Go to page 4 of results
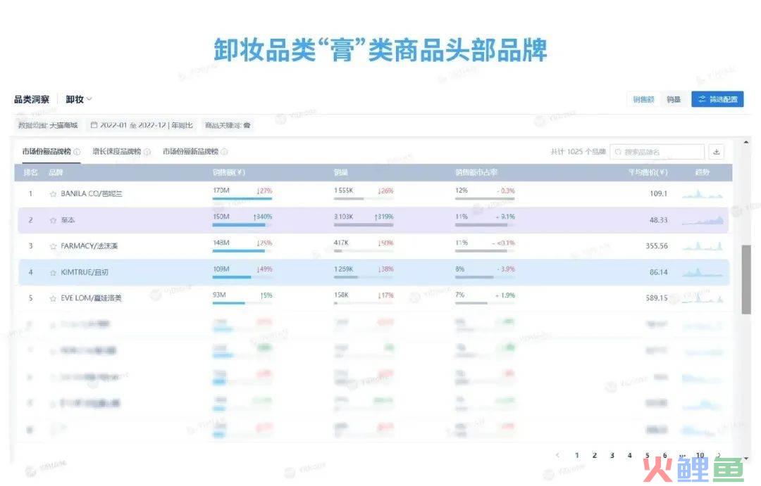This screenshot has height=486, width=761. pos(629,455)
